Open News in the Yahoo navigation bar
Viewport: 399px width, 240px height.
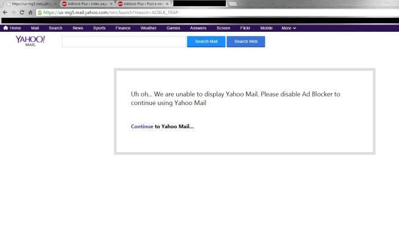click(x=78, y=28)
